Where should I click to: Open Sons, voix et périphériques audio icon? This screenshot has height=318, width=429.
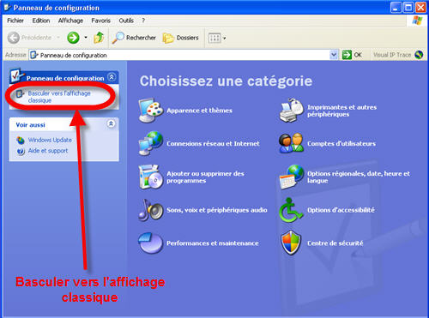pyautogui.click(x=151, y=210)
